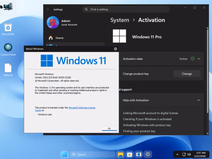Open the computer icon on the desktop
This screenshot has height=159, width=212.
[x=8, y=7]
